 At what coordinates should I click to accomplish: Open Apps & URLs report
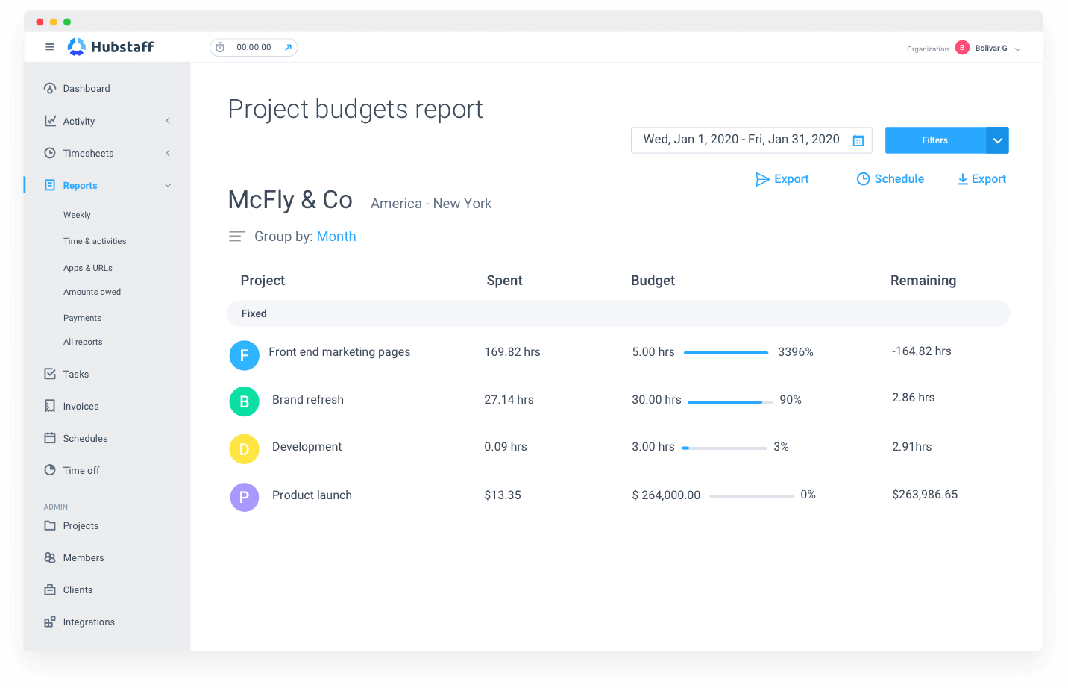[88, 268]
